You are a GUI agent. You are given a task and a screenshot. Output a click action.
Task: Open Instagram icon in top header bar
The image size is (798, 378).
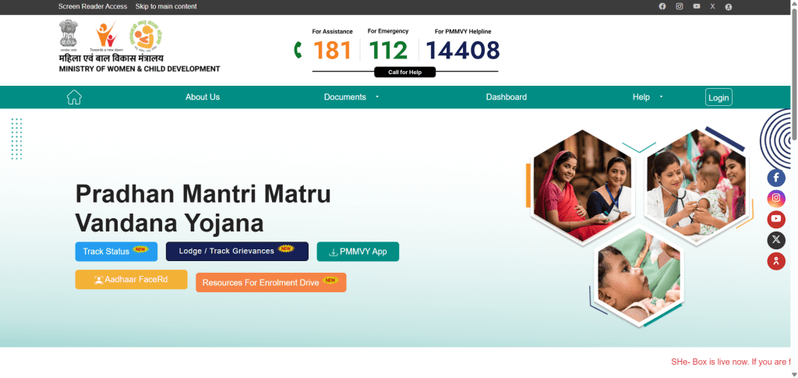(680, 6)
